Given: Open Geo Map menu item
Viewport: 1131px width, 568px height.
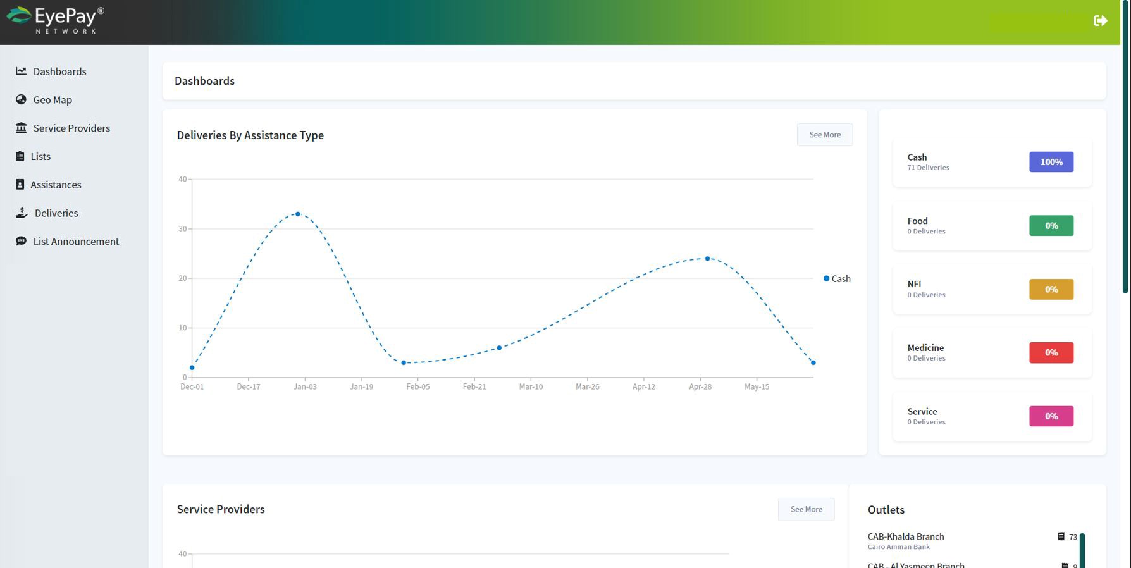Looking at the screenshot, I should 53,100.
